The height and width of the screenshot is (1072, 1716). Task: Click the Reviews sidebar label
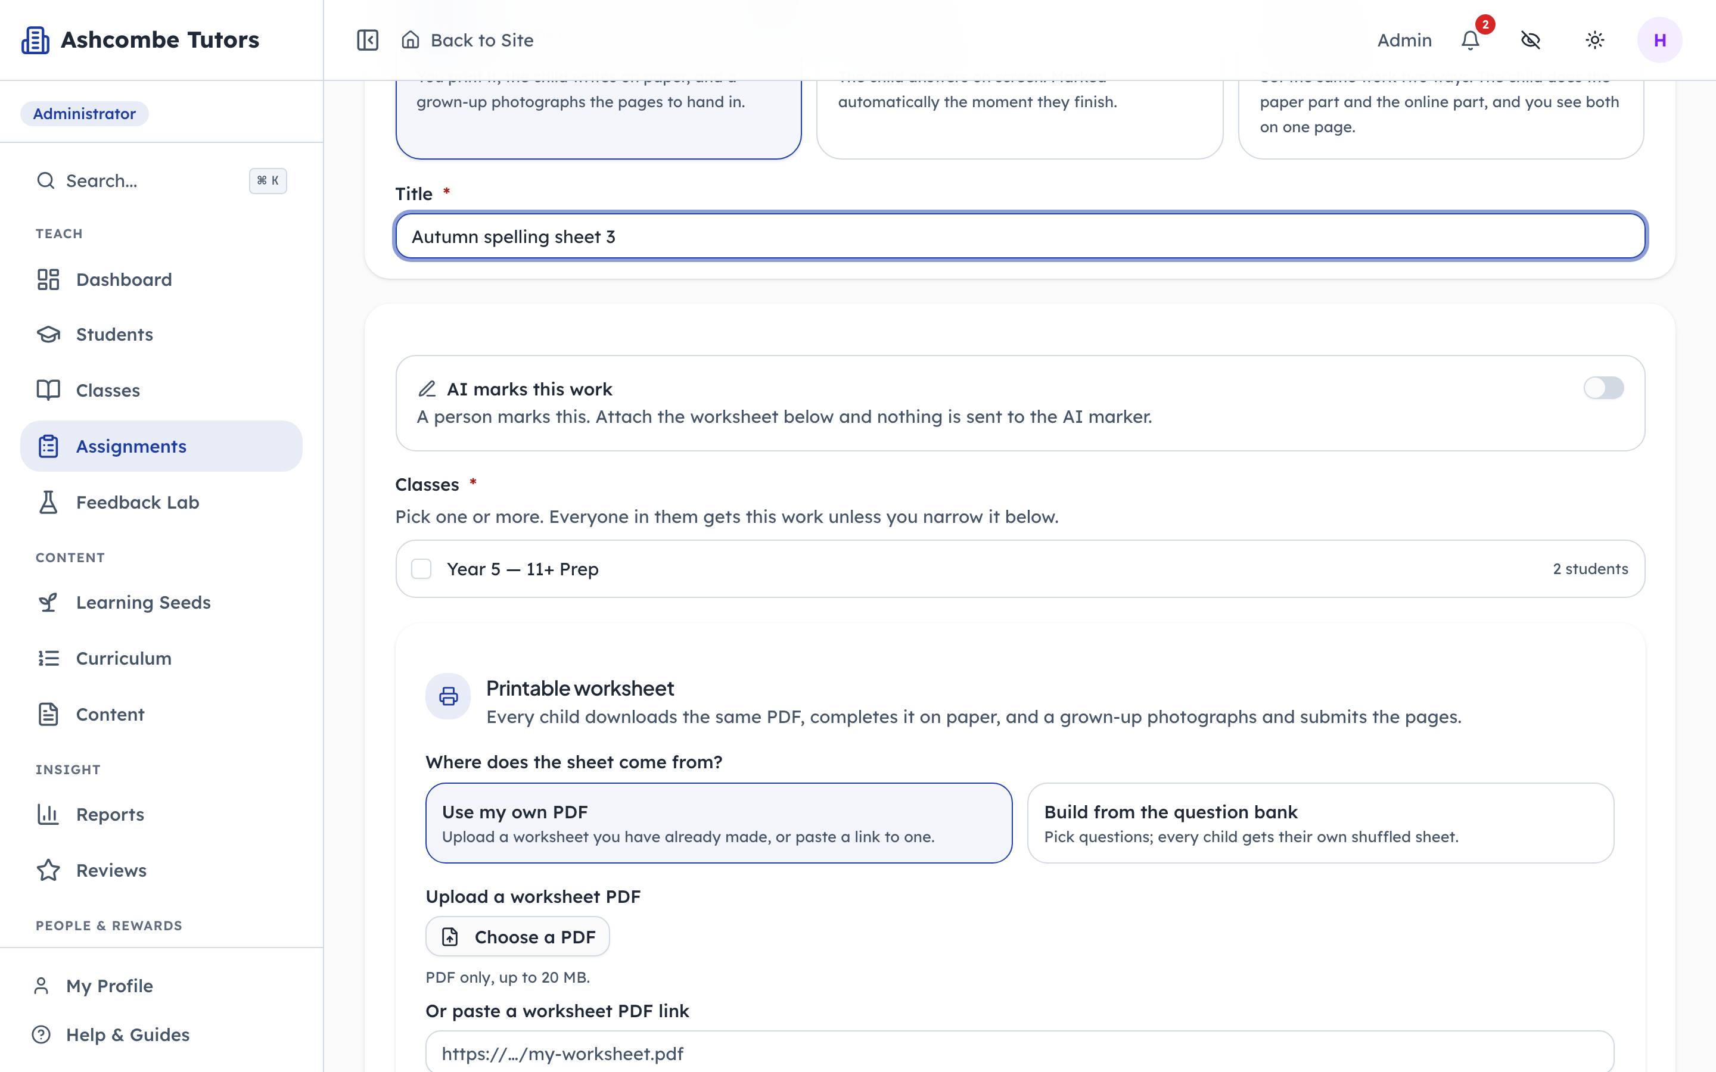[x=111, y=870]
